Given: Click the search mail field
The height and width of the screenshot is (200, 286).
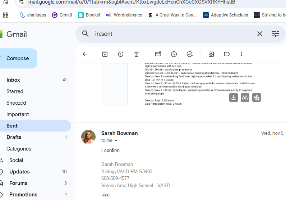Looking at the screenshot, I should click(173, 34).
